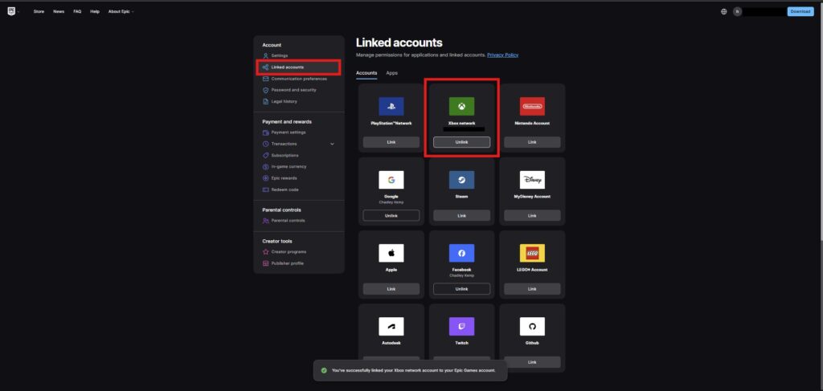This screenshot has width=823, height=391.
Task: Click the In-game currency icon
Action: [265, 167]
